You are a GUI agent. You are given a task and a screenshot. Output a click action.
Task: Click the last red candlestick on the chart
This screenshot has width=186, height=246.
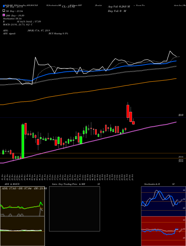[x=134, y=123]
